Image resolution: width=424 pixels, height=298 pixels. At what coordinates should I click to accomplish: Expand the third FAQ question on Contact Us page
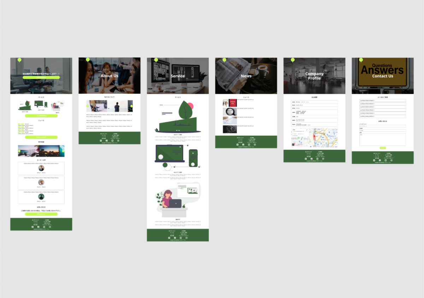(x=383, y=107)
